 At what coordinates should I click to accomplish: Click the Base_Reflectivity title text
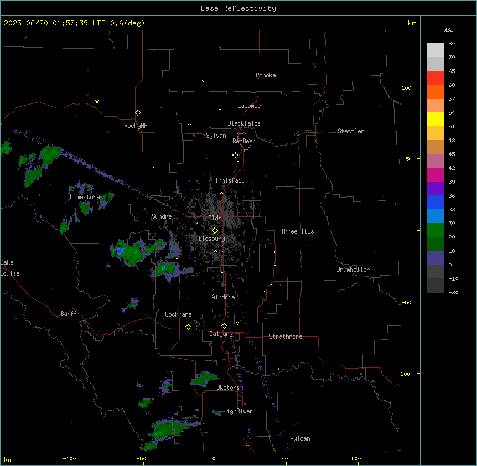[x=239, y=8]
